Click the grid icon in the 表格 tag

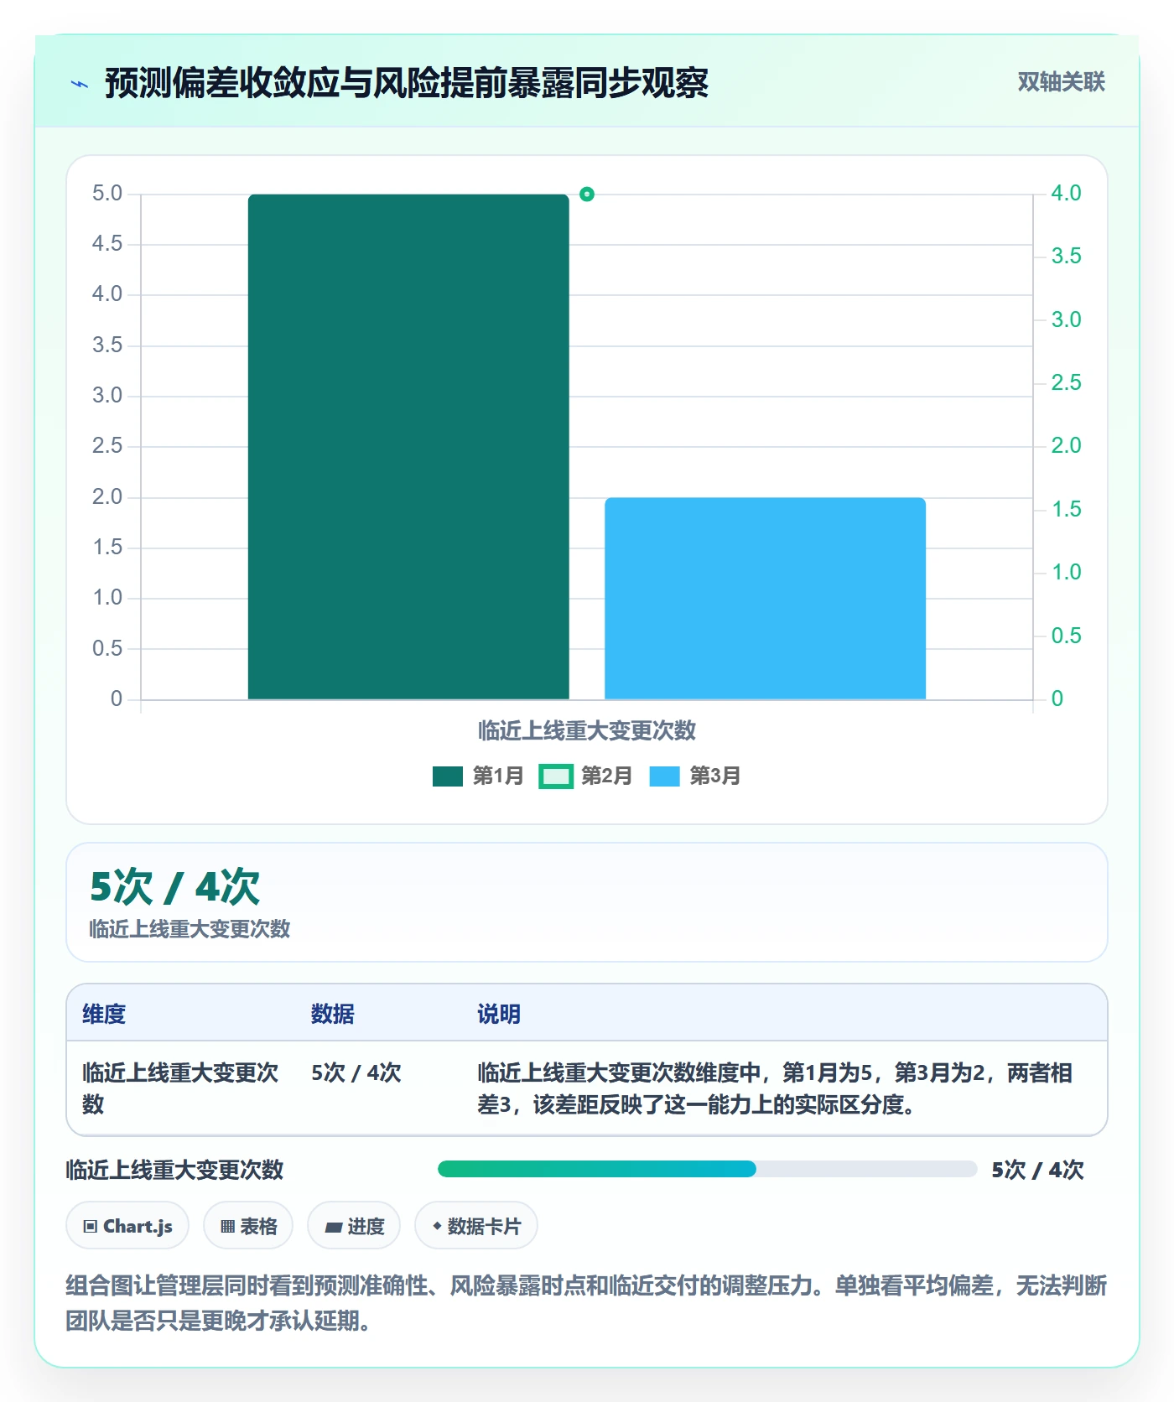(227, 1227)
